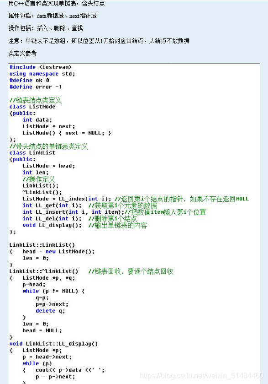Click the line 'while (p)'

tap(37, 364)
